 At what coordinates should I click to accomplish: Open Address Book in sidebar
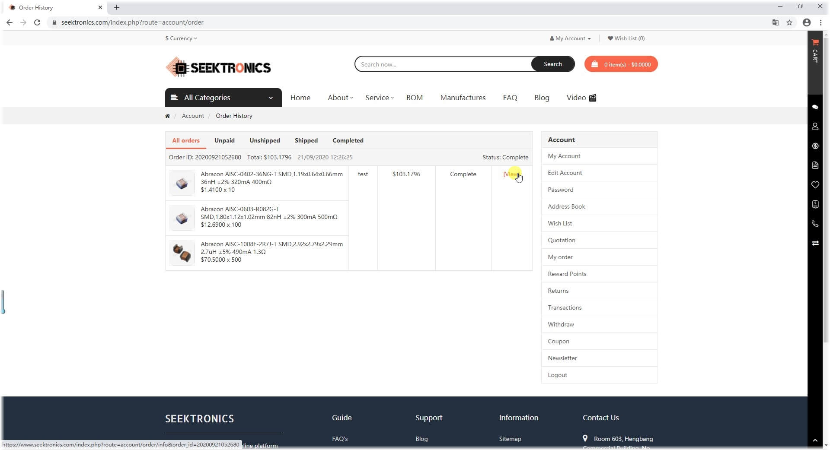pyautogui.click(x=599, y=206)
